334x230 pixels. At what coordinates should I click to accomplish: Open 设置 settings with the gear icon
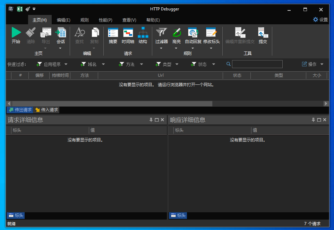point(316,19)
